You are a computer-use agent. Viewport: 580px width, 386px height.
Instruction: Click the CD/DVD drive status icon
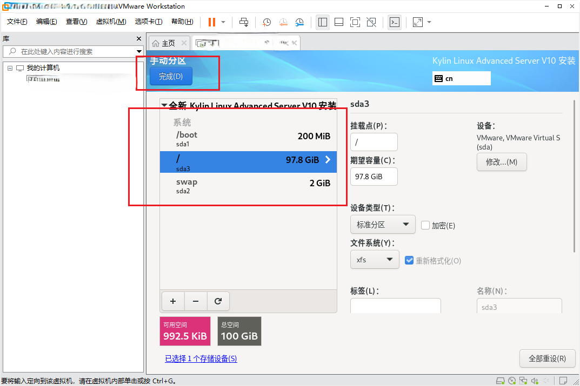tap(512, 381)
